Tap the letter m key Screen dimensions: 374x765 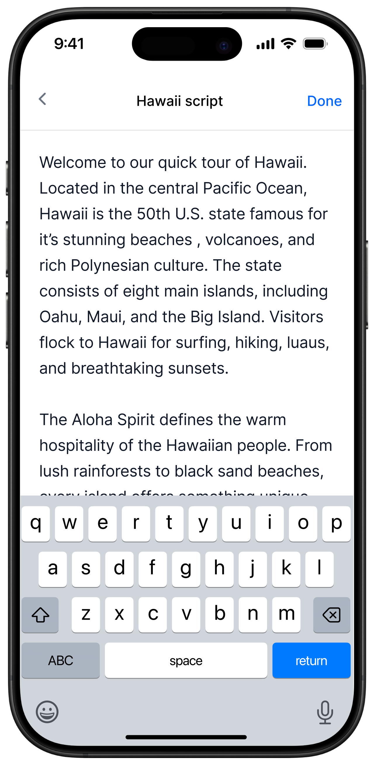286,614
